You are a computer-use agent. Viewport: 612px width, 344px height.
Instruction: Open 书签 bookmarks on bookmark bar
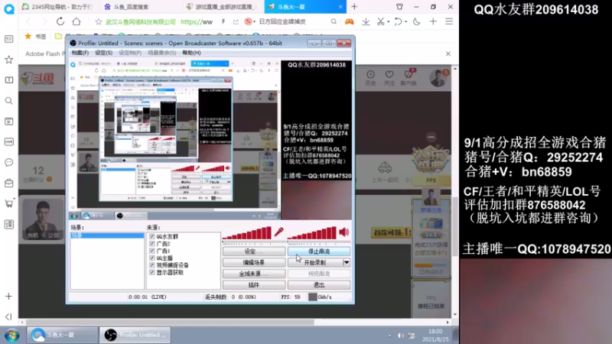click(x=35, y=37)
